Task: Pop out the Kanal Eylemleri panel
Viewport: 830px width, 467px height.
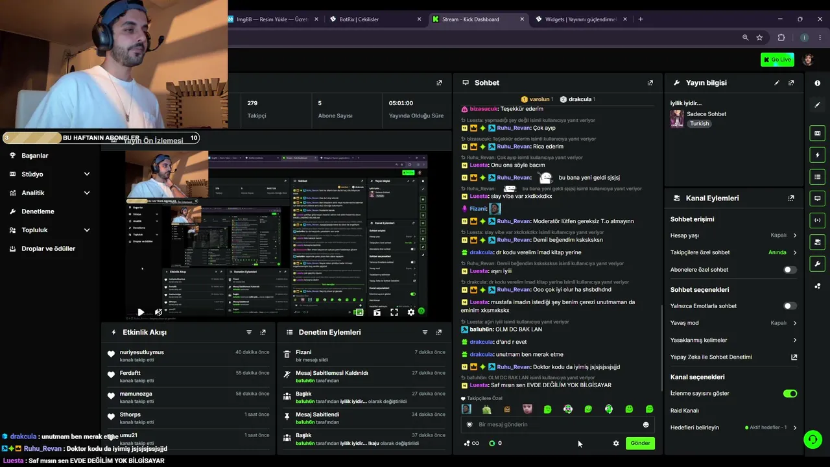Action: (791, 198)
